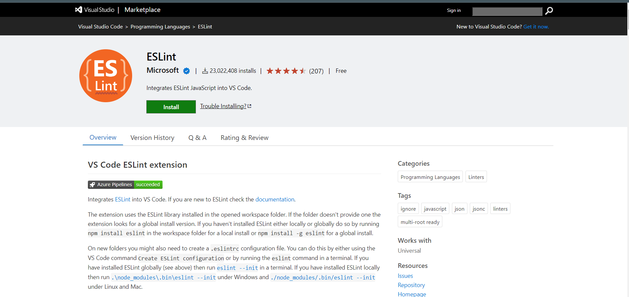Focus the marketplace search field
Viewport: 629px width, 297px height.
click(x=507, y=11)
